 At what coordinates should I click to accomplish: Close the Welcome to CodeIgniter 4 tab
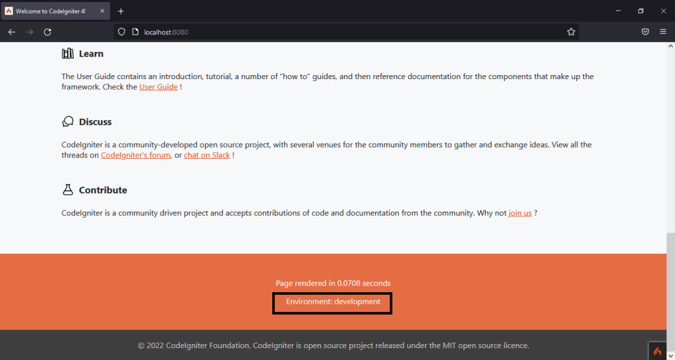point(102,11)
